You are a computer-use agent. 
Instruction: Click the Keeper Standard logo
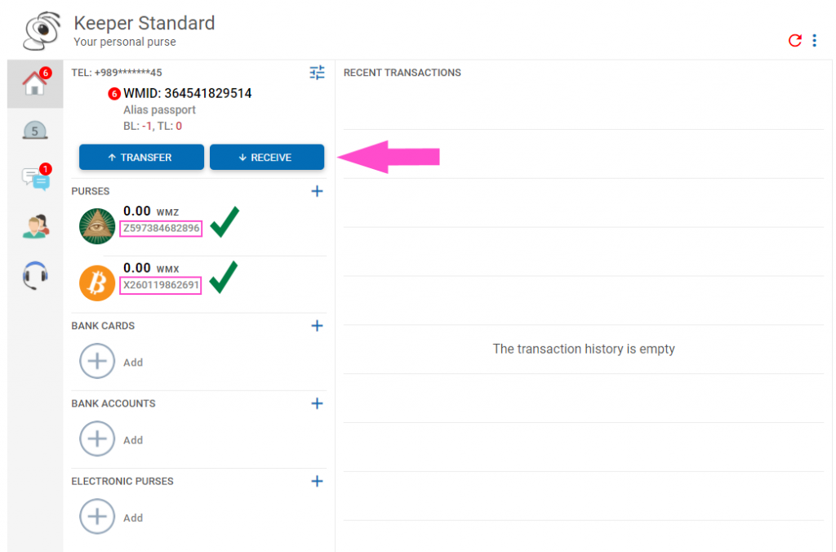coord(42,31)
